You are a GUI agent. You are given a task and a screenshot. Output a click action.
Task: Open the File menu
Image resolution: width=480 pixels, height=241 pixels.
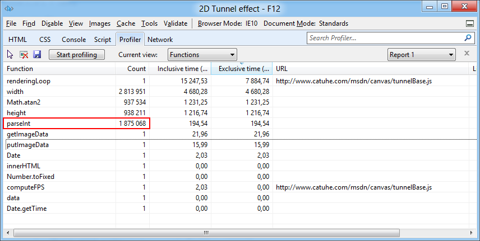click(11, 23)
